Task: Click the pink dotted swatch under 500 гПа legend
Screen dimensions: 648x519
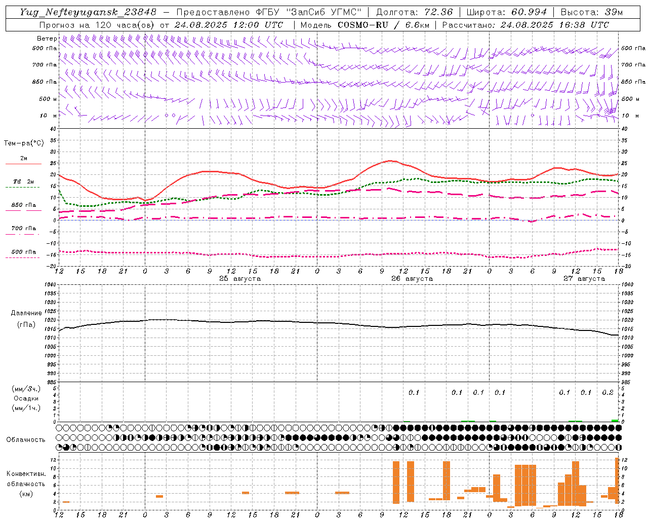Action: tap(23, 257)
